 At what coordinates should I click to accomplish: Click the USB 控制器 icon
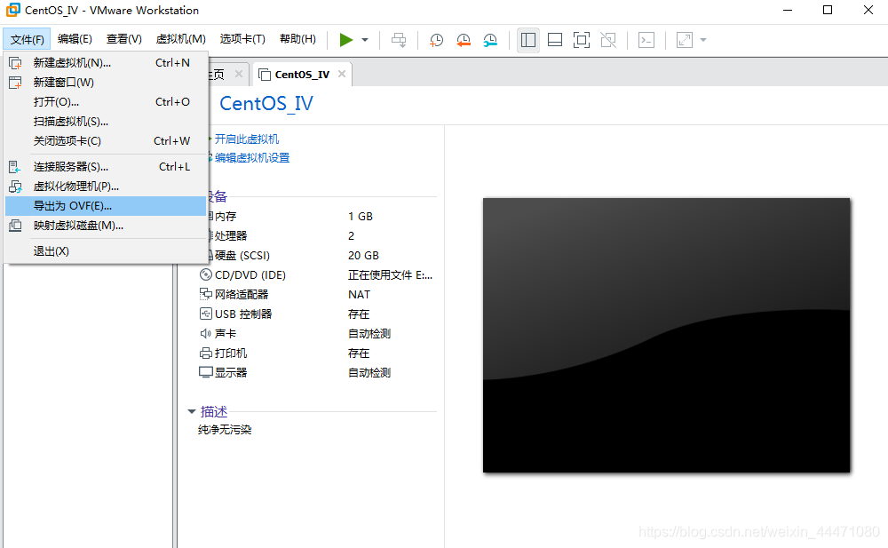(x=206, y=314)
